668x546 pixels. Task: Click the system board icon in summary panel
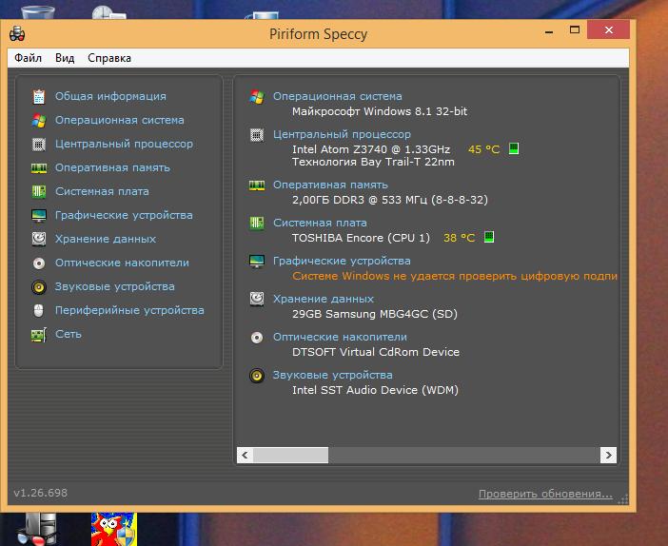257,223
